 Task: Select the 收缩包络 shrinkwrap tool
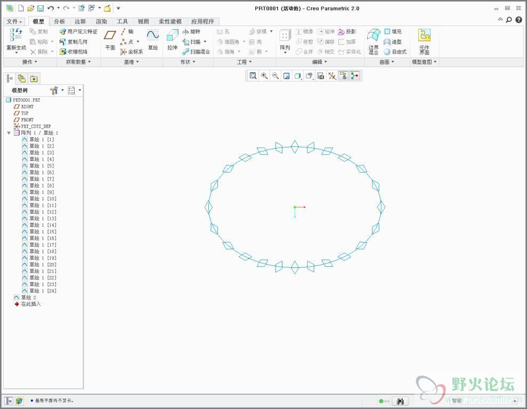click(74, 52)
